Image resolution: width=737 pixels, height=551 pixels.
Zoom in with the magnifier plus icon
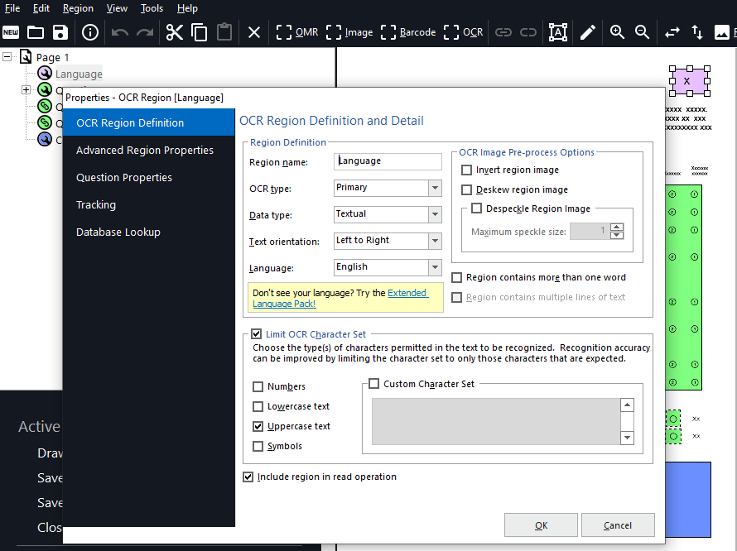[x=617, y=32]
